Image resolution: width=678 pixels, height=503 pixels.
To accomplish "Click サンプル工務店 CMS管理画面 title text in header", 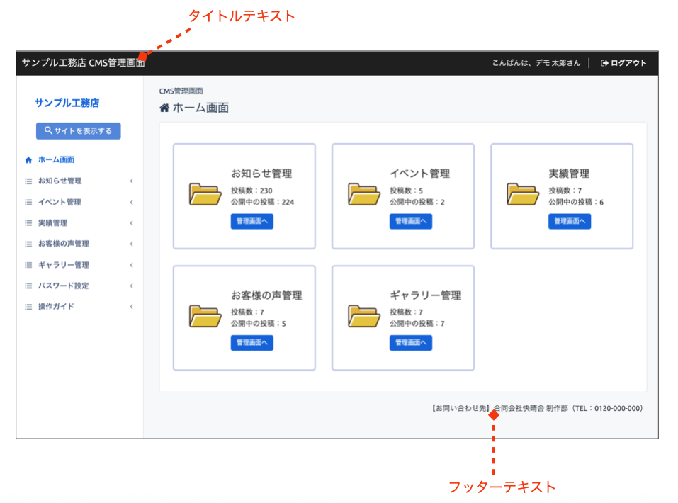I will (x=84, y=63).
